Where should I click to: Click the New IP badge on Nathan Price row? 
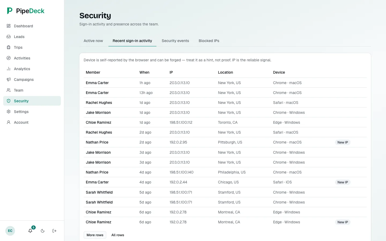click(x=343, y=142)
